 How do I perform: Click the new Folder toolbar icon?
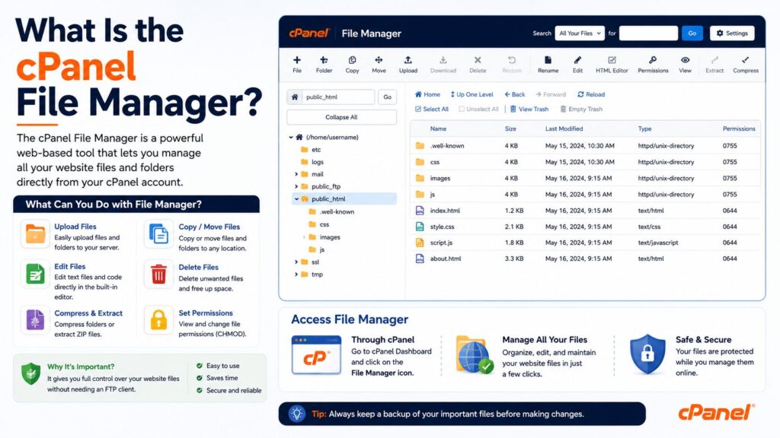pyautogui.click(x=324, y=60)
